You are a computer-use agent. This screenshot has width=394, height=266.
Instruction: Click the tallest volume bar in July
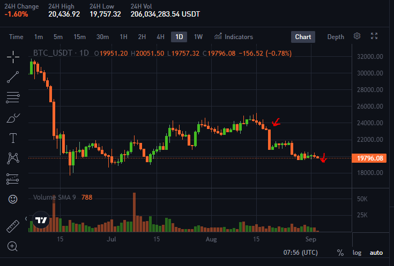[134, 212]
